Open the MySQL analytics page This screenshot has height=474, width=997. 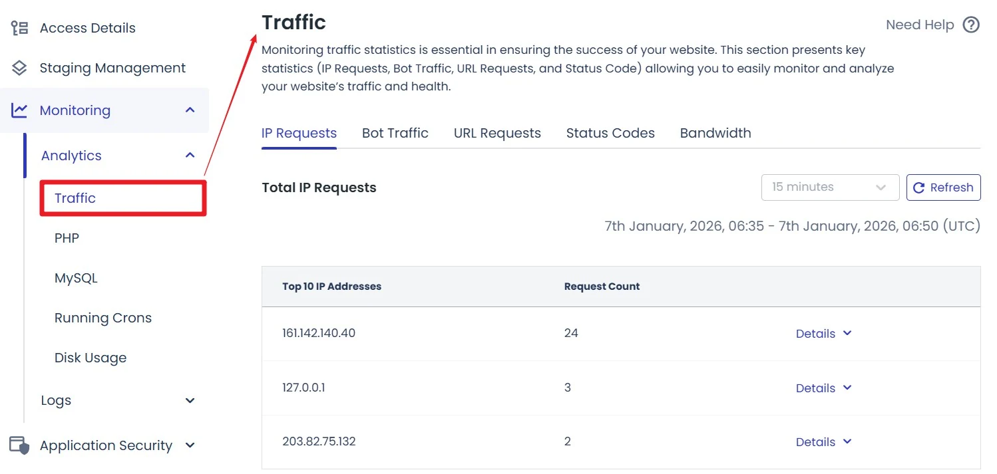pos(76,278)
